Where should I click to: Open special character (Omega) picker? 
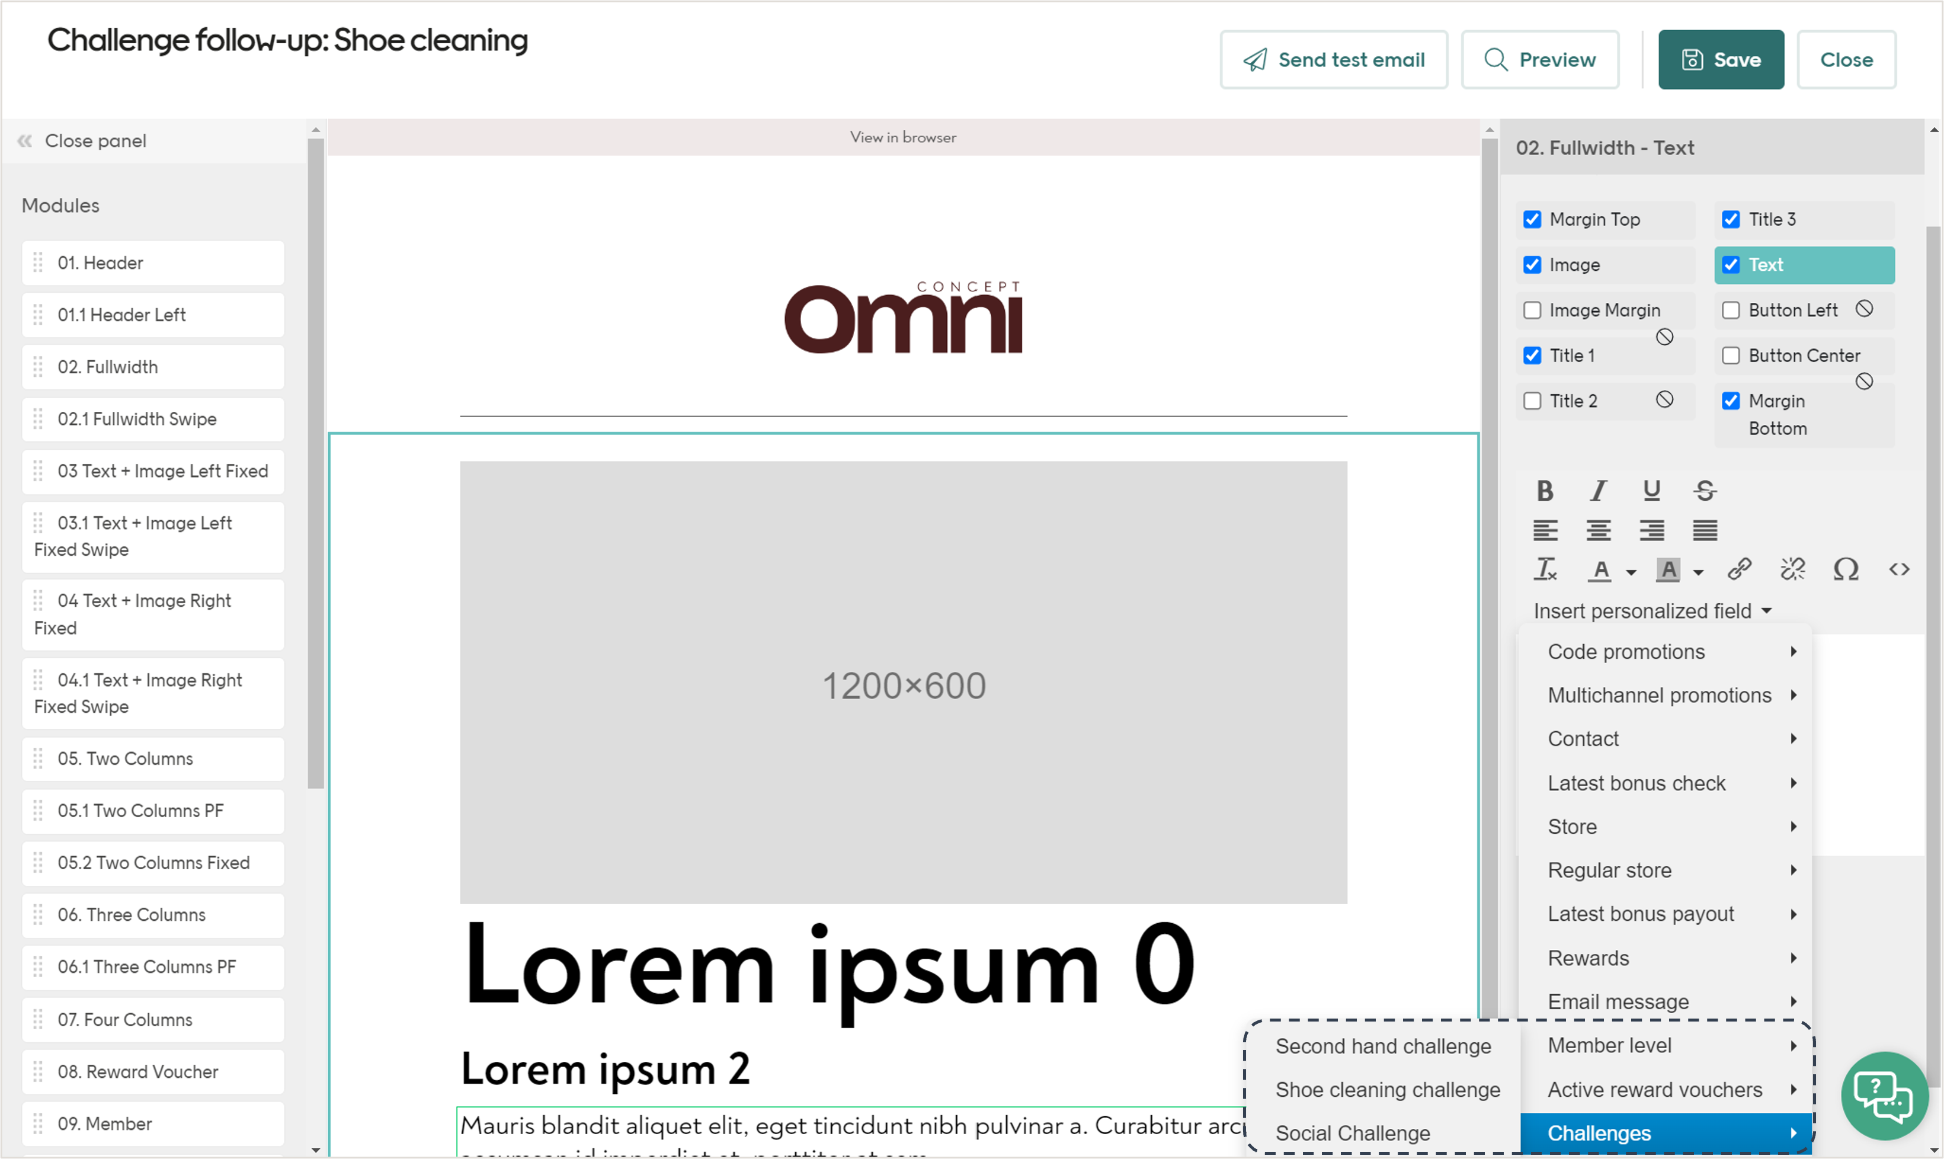pyautogui.click(x=1846, y=569)
